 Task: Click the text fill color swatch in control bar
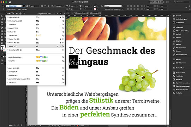click(x=95, y=6)
